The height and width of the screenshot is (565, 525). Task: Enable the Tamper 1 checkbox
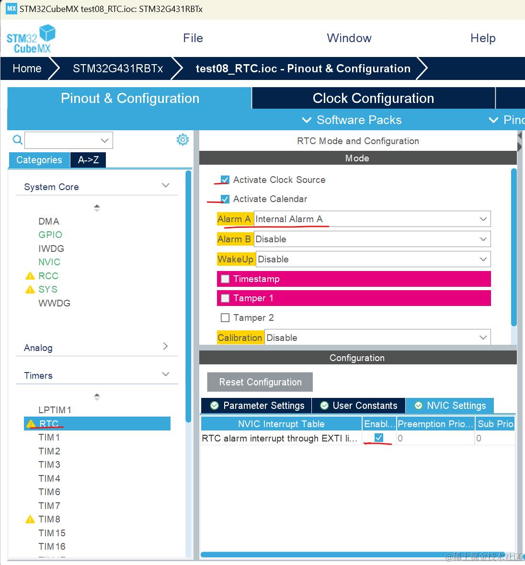point(225,298)
